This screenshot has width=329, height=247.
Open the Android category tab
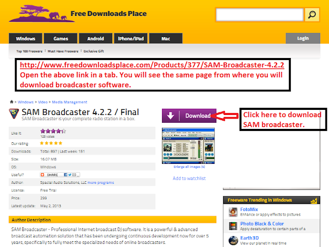[x=96, y=39]
